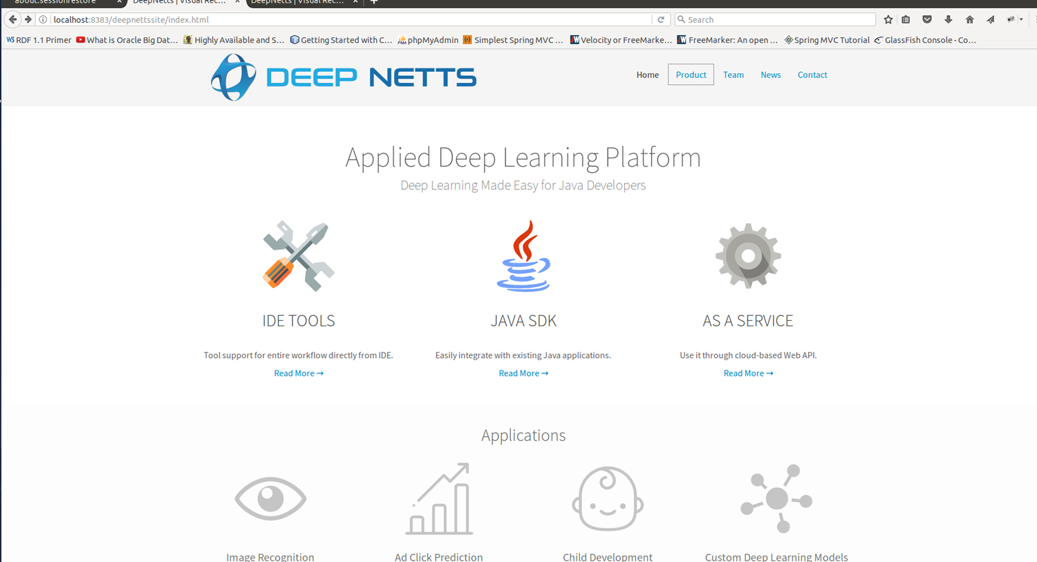Follow Read More link under IDE Tools
1037x562 pixels.
pyautogui.click(x=299, y=373)
